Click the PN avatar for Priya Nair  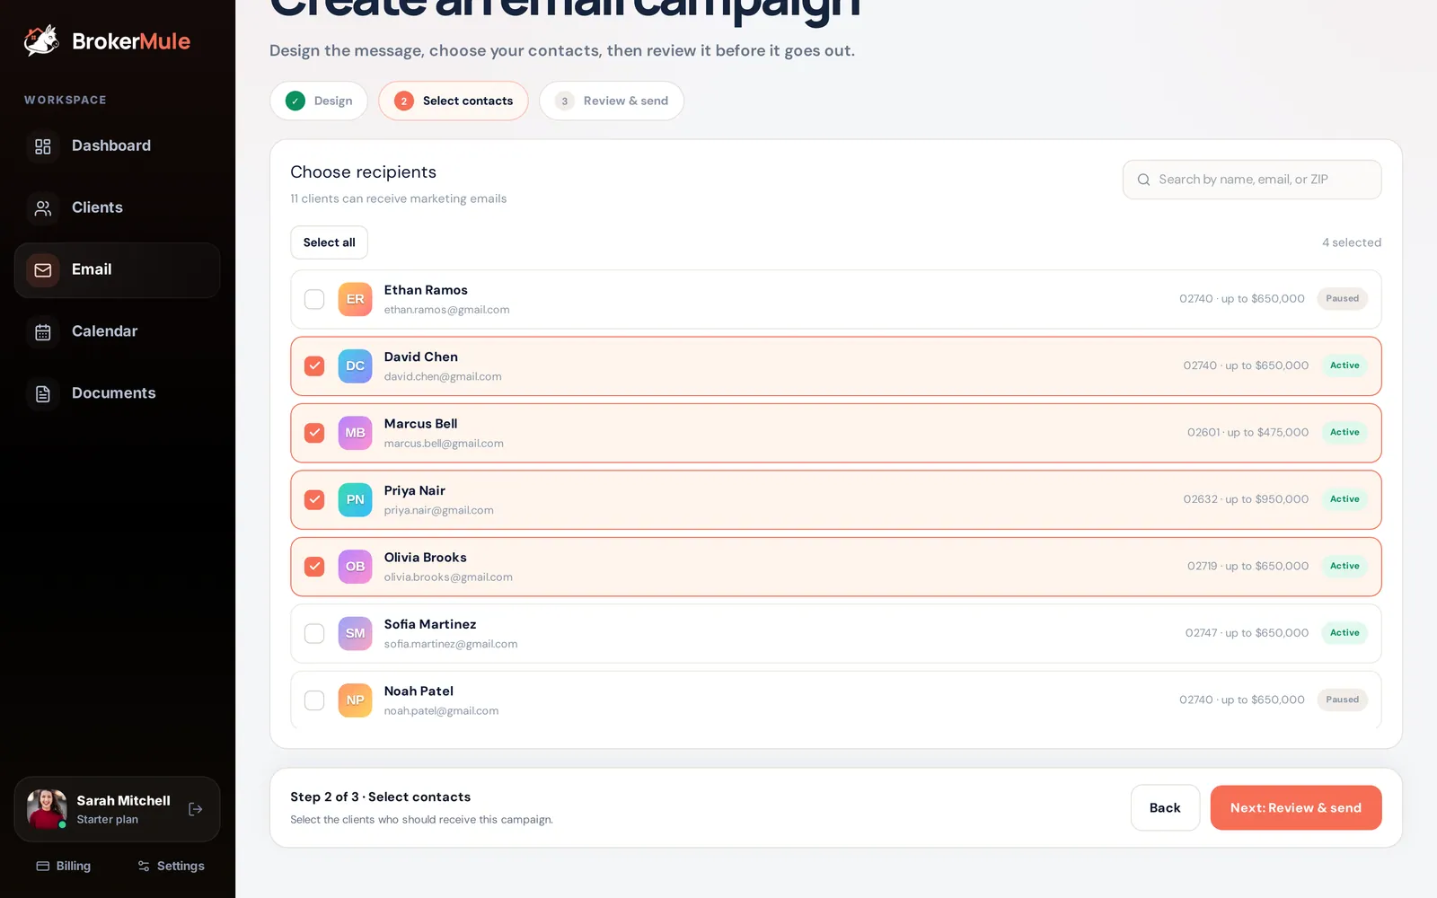click(x=355, y=500)
